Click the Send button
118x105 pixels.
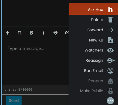pos(14,100)
